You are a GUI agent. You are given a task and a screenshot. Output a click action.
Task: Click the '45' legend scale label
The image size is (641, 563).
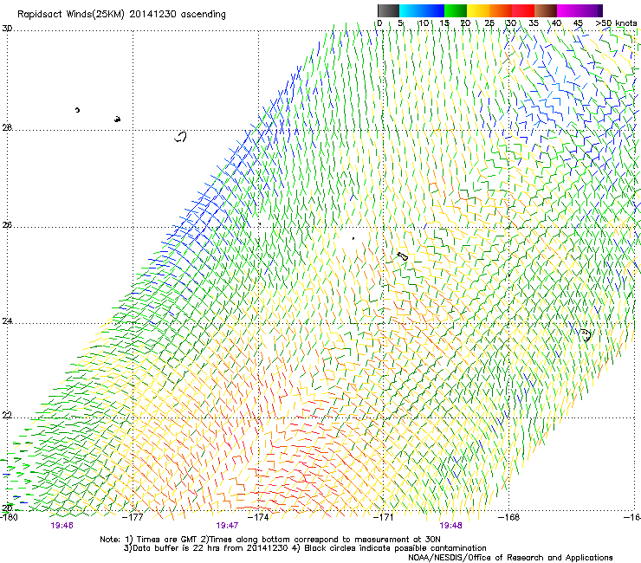click(578, 23)
